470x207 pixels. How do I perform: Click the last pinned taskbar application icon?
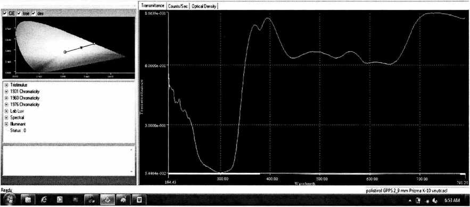(x=139, y=200)
